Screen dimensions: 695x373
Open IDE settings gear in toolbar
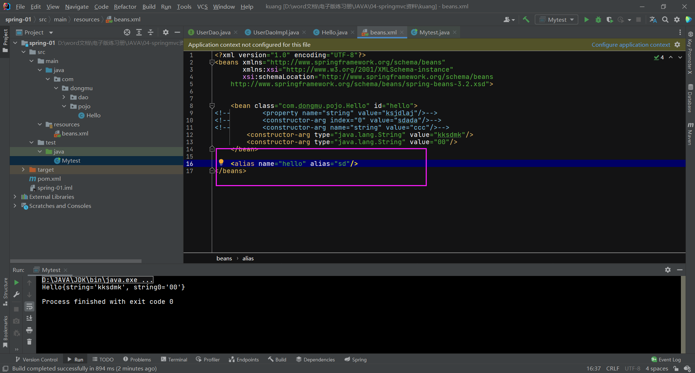pos(677,20)
